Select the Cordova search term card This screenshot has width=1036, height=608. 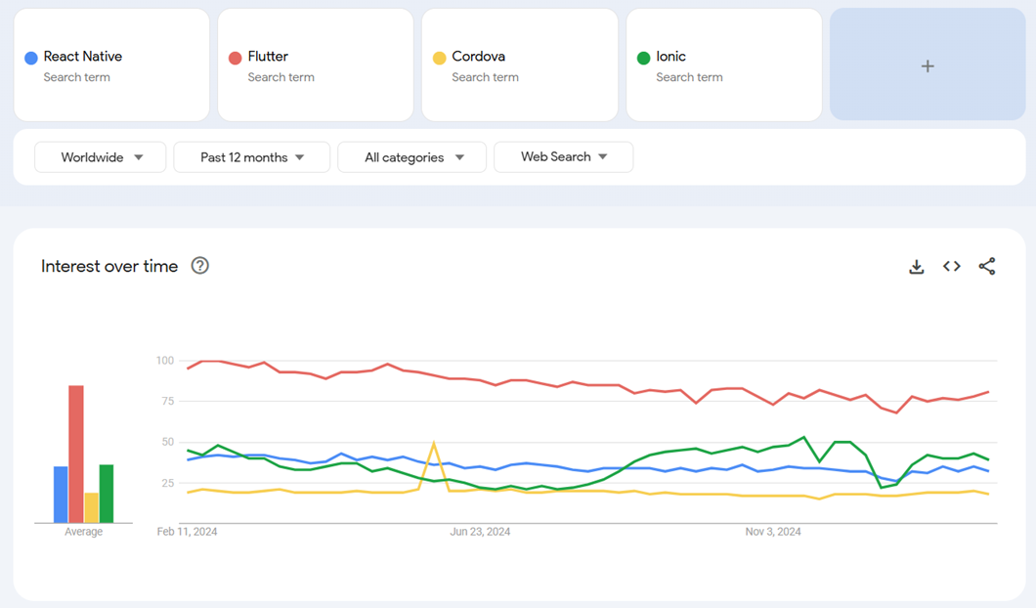pos(520,65)
